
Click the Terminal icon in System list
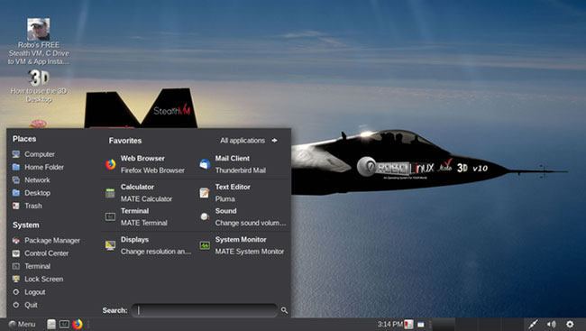(x=16, y=266)
